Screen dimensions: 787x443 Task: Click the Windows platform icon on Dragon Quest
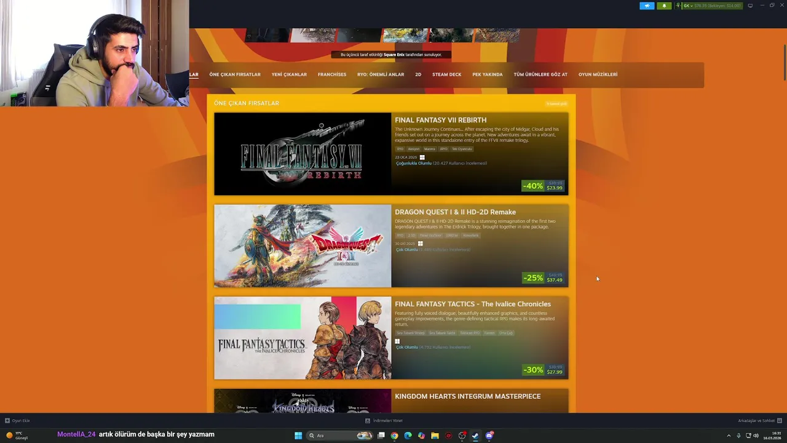coord(421,244)
